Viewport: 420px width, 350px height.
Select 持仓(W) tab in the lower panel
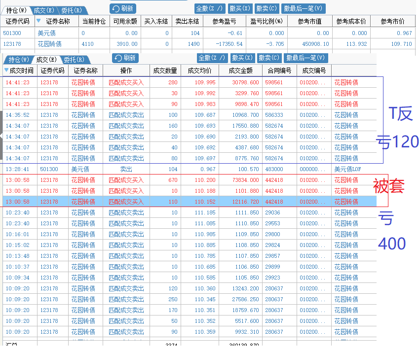pyautogui.click(x=19, y=60)
